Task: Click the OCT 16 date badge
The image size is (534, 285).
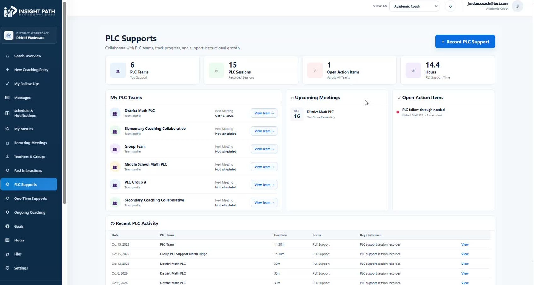Action: pyautogui.click(x=297, y=114)
